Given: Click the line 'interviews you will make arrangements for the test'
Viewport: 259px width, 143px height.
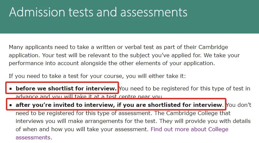Looking at the screenshot, I should click(x=86, y=121).
